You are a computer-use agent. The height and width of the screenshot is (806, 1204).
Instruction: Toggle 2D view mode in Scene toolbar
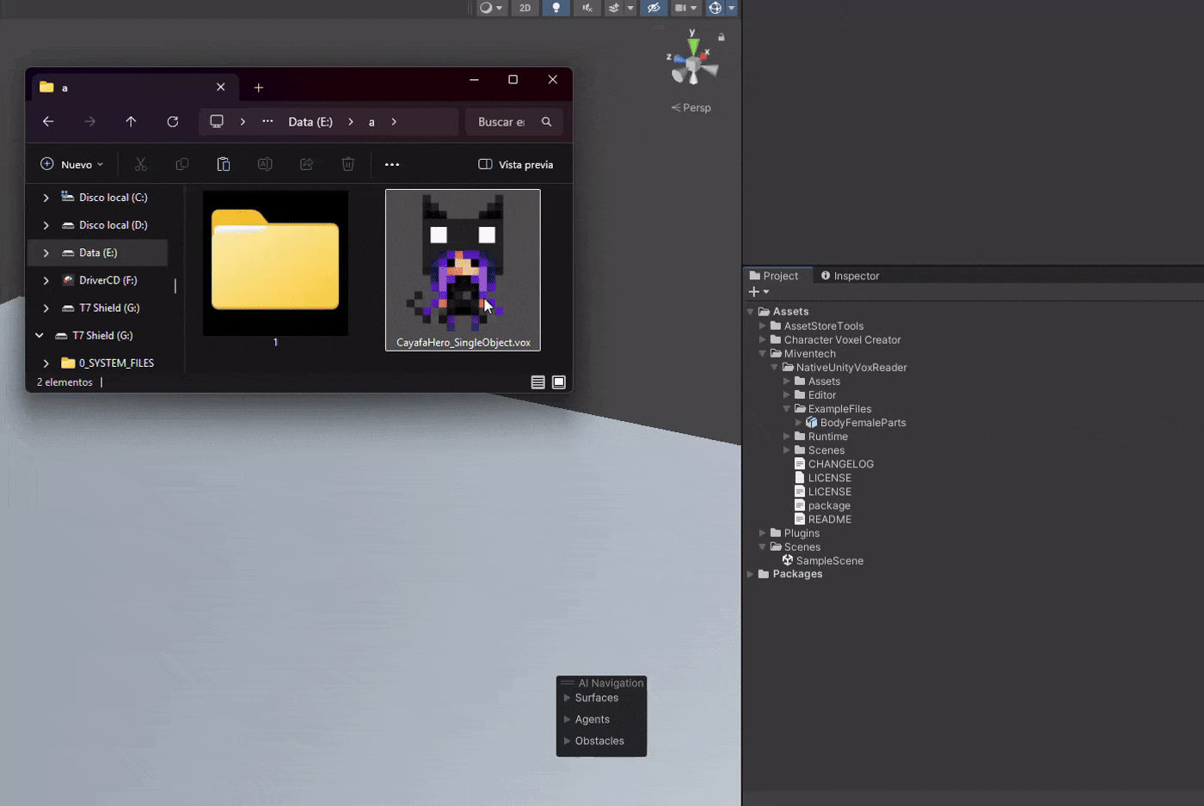click(x=525, y=8)
